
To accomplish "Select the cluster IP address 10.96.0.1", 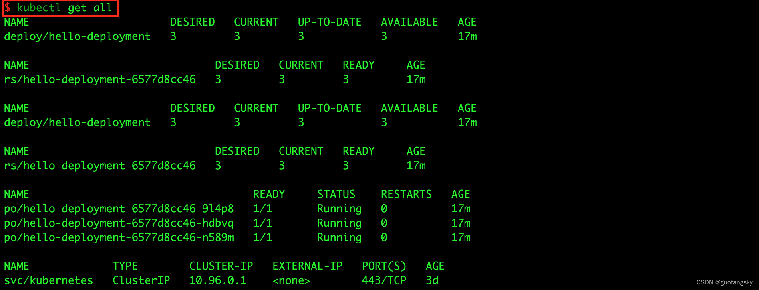I will tap(218, 280).
